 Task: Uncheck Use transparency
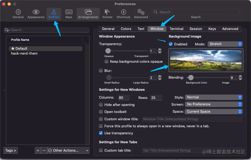(101, 133)
